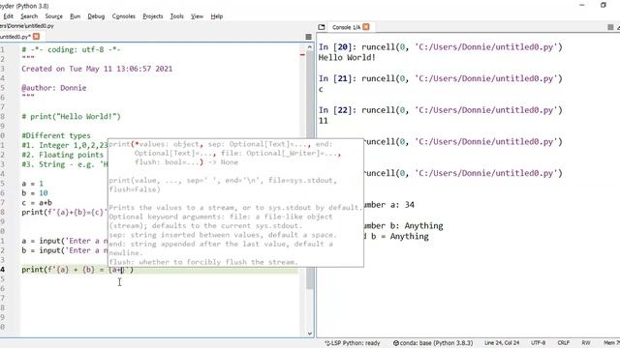The height and width of the screenshot is (348, 620).
Task: Open the Consoles menu
Action: tap(123, 16)
